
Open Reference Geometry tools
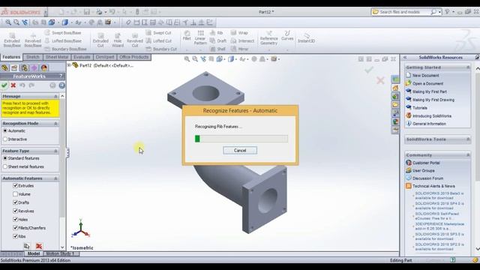coord(268,37)
